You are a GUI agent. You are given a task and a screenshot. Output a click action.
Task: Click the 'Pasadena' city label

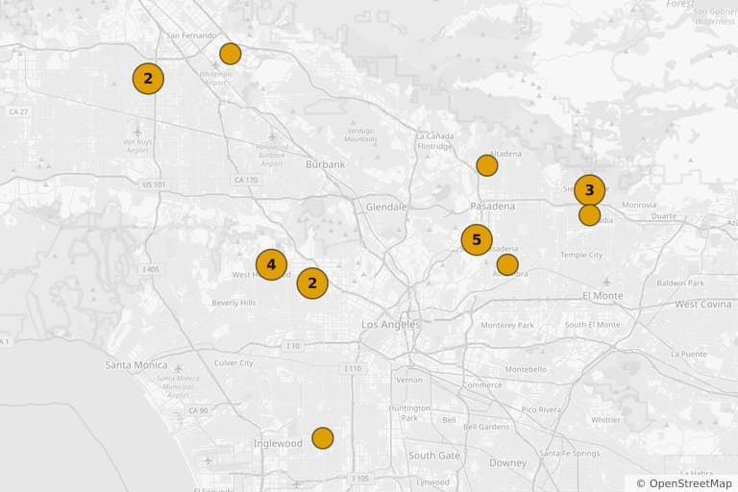[x=493, y=207]
